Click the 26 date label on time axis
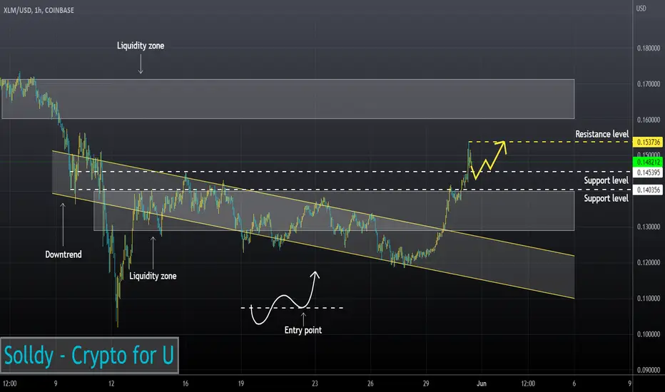The image size is (665, 392). point(370,383)
